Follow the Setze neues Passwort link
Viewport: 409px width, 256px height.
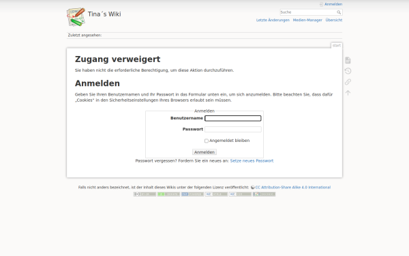(x=252, y=161)
